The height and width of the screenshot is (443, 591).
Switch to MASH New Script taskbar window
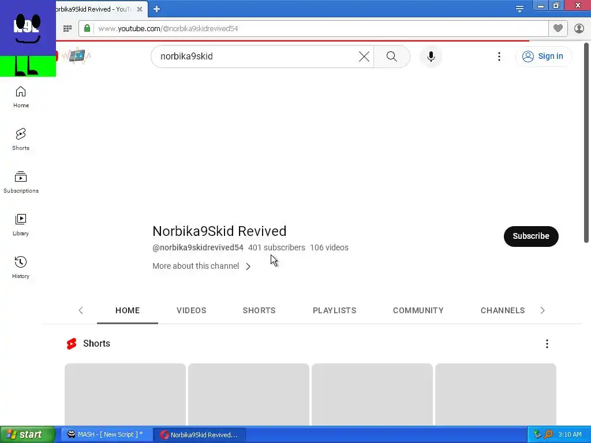tap(107, 434)
